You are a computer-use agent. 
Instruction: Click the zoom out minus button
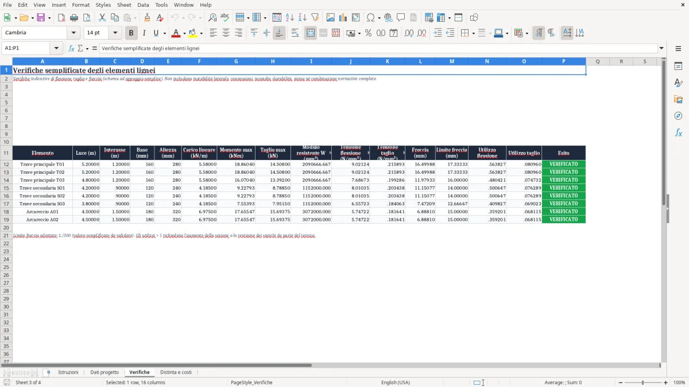620,382
